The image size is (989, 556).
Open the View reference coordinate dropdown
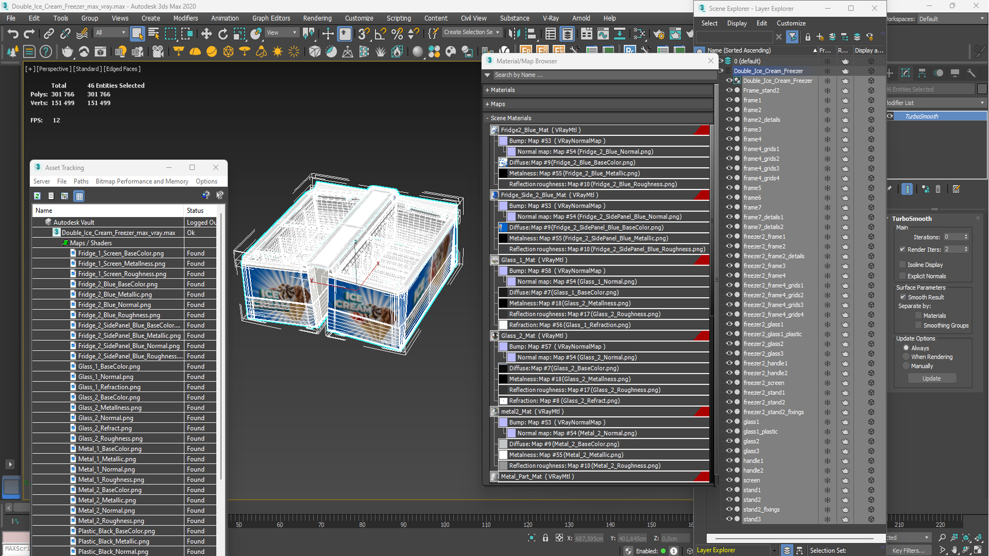coord(282,32)
